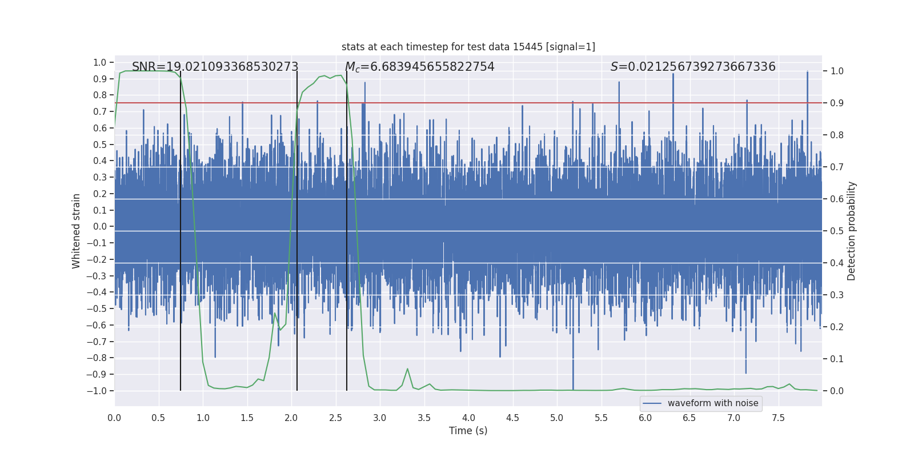The image size is (914, 457).
Task: Click the 'Detection probability' right axis label
Action: click(852, 231)
